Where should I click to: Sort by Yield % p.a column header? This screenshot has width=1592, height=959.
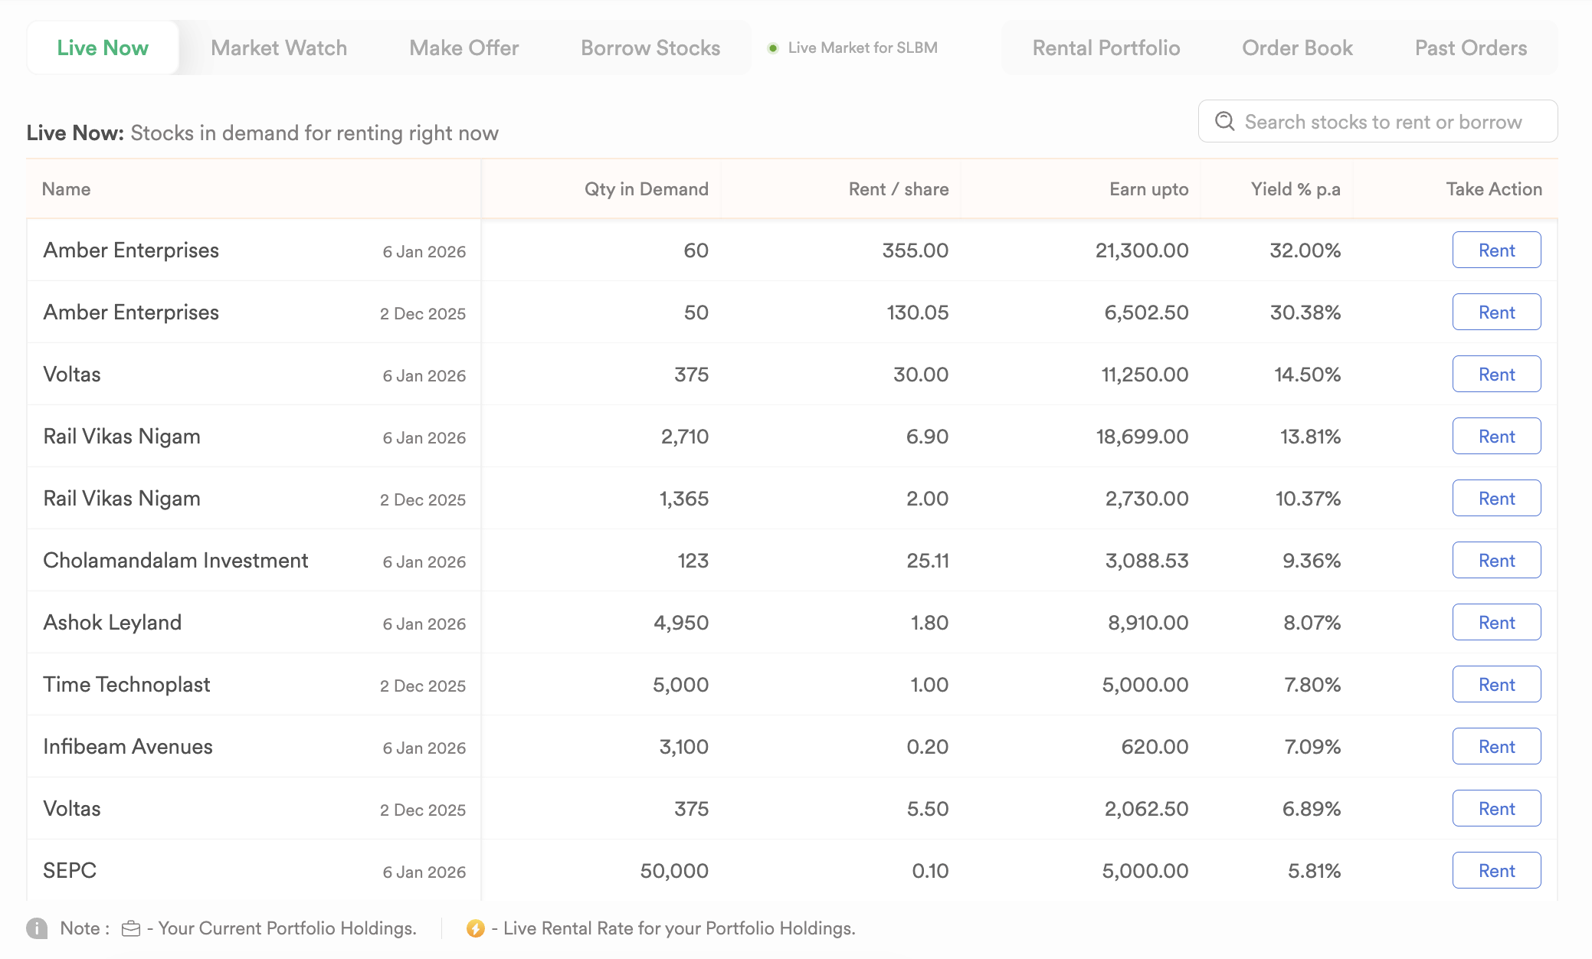click(x=1295, y=189)
